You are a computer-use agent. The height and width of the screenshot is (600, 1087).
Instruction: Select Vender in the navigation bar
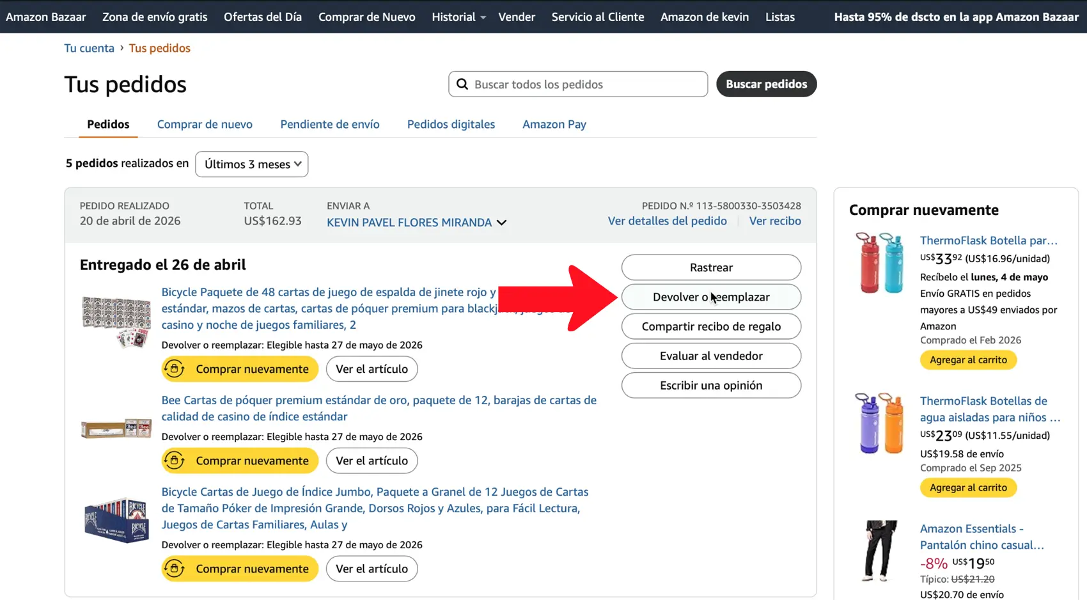517,17
